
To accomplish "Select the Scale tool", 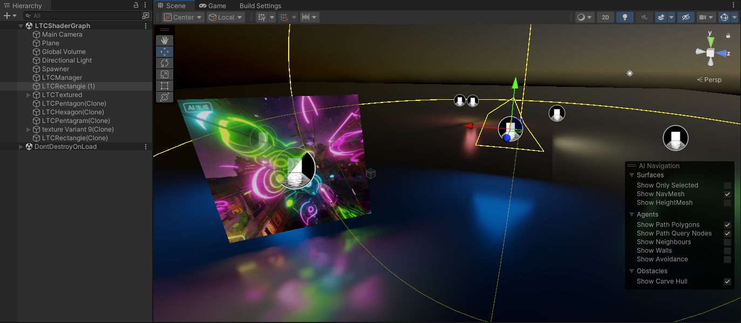I will coord(165,74).
